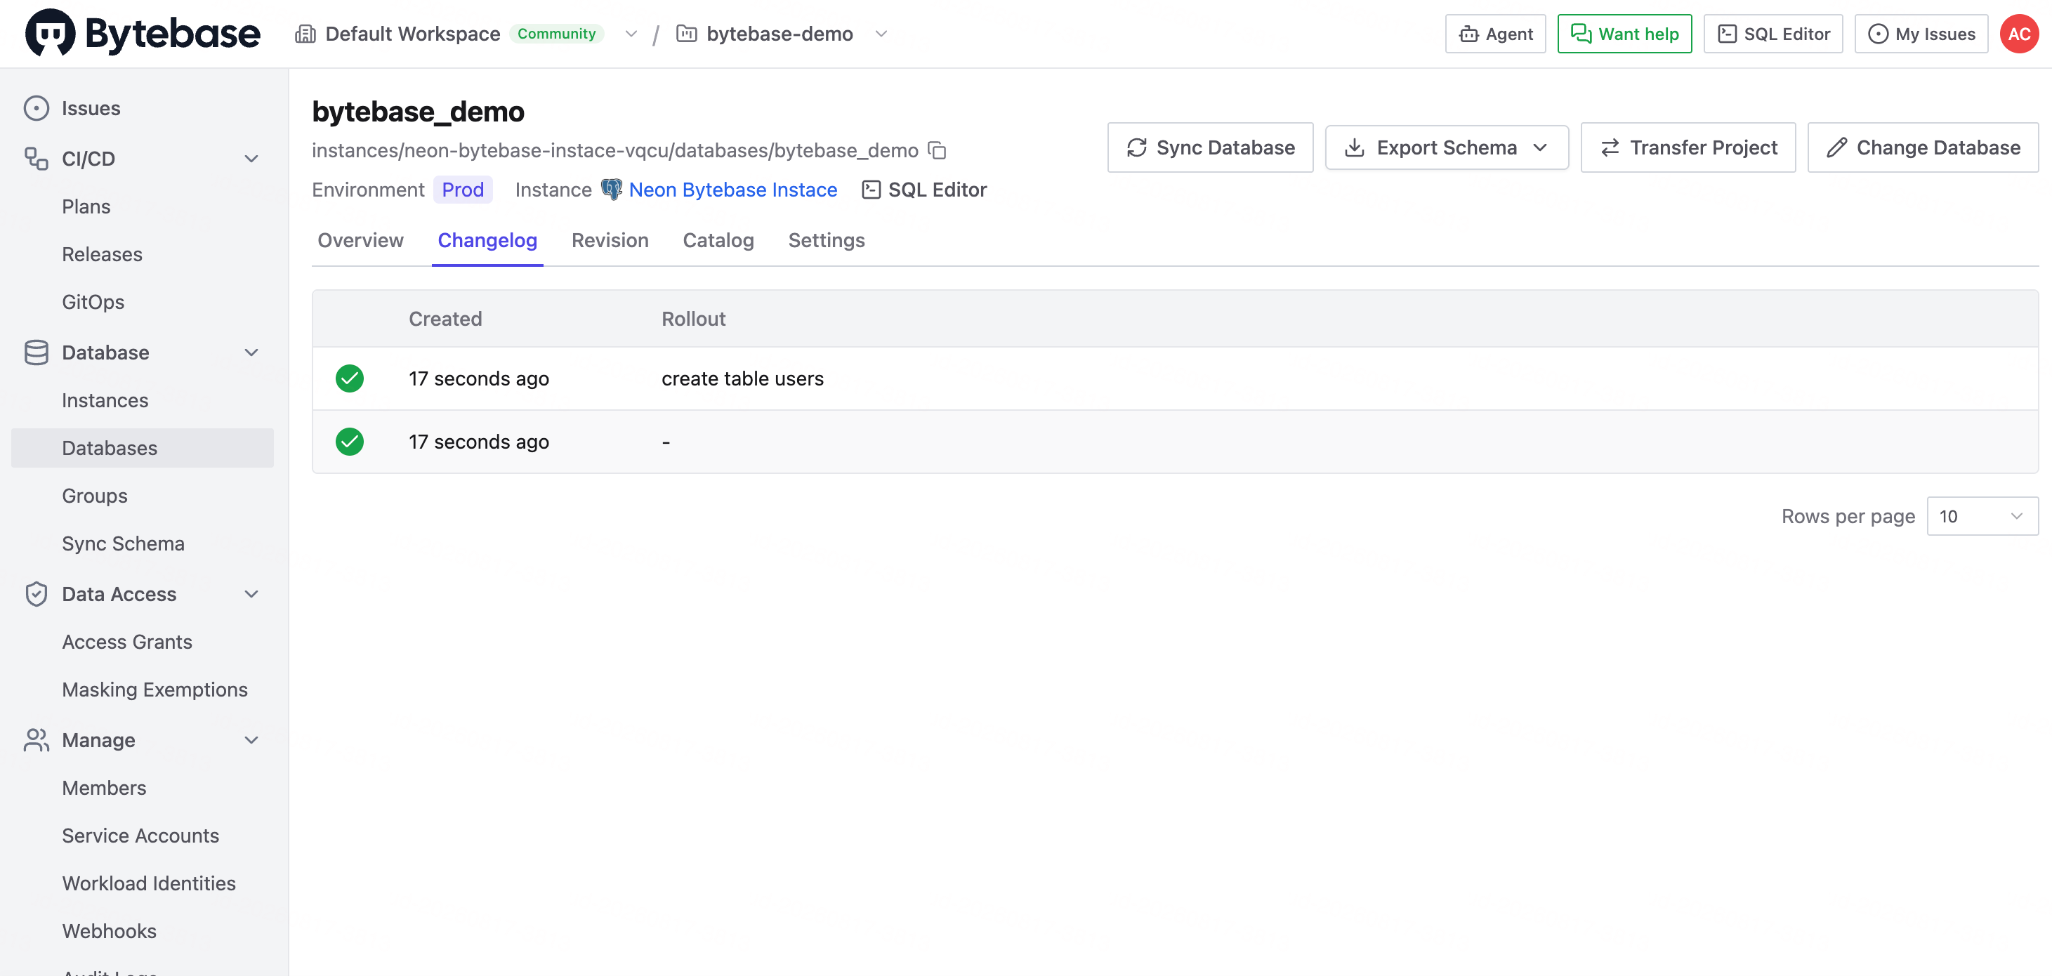
Task: Click the Database cylinder icon in sidebar
Action: (36, 352)
